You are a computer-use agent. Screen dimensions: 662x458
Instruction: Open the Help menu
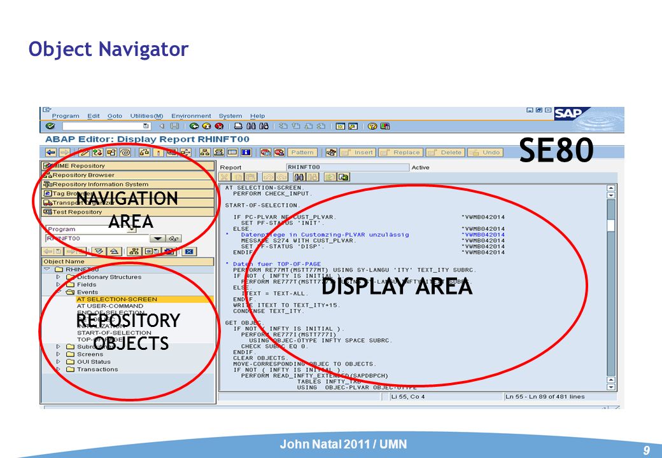[x=257, y=116]
